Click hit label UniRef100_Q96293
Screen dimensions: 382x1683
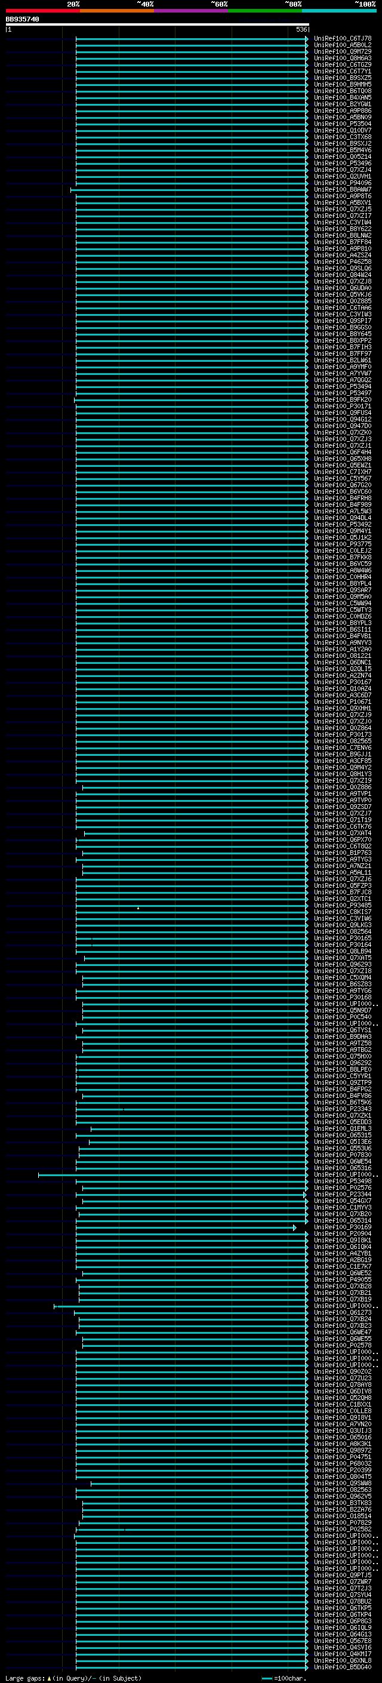coord(342,964)
